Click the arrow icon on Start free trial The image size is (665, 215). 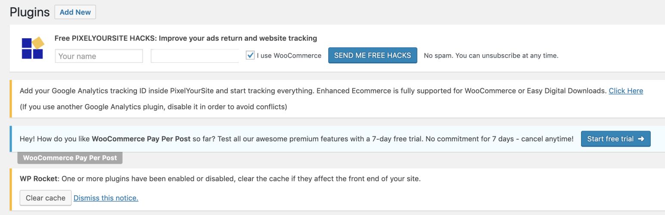641,139
